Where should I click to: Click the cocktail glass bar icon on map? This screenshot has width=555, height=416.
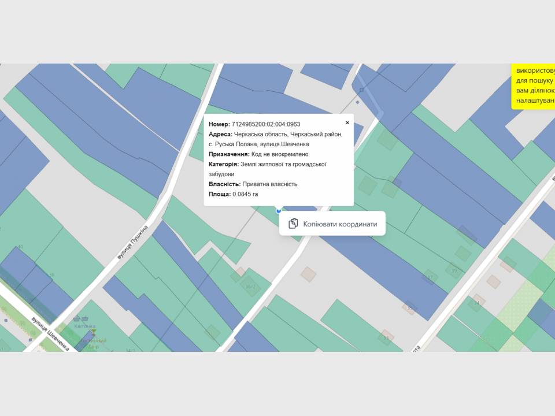click(x=94, y=332)
